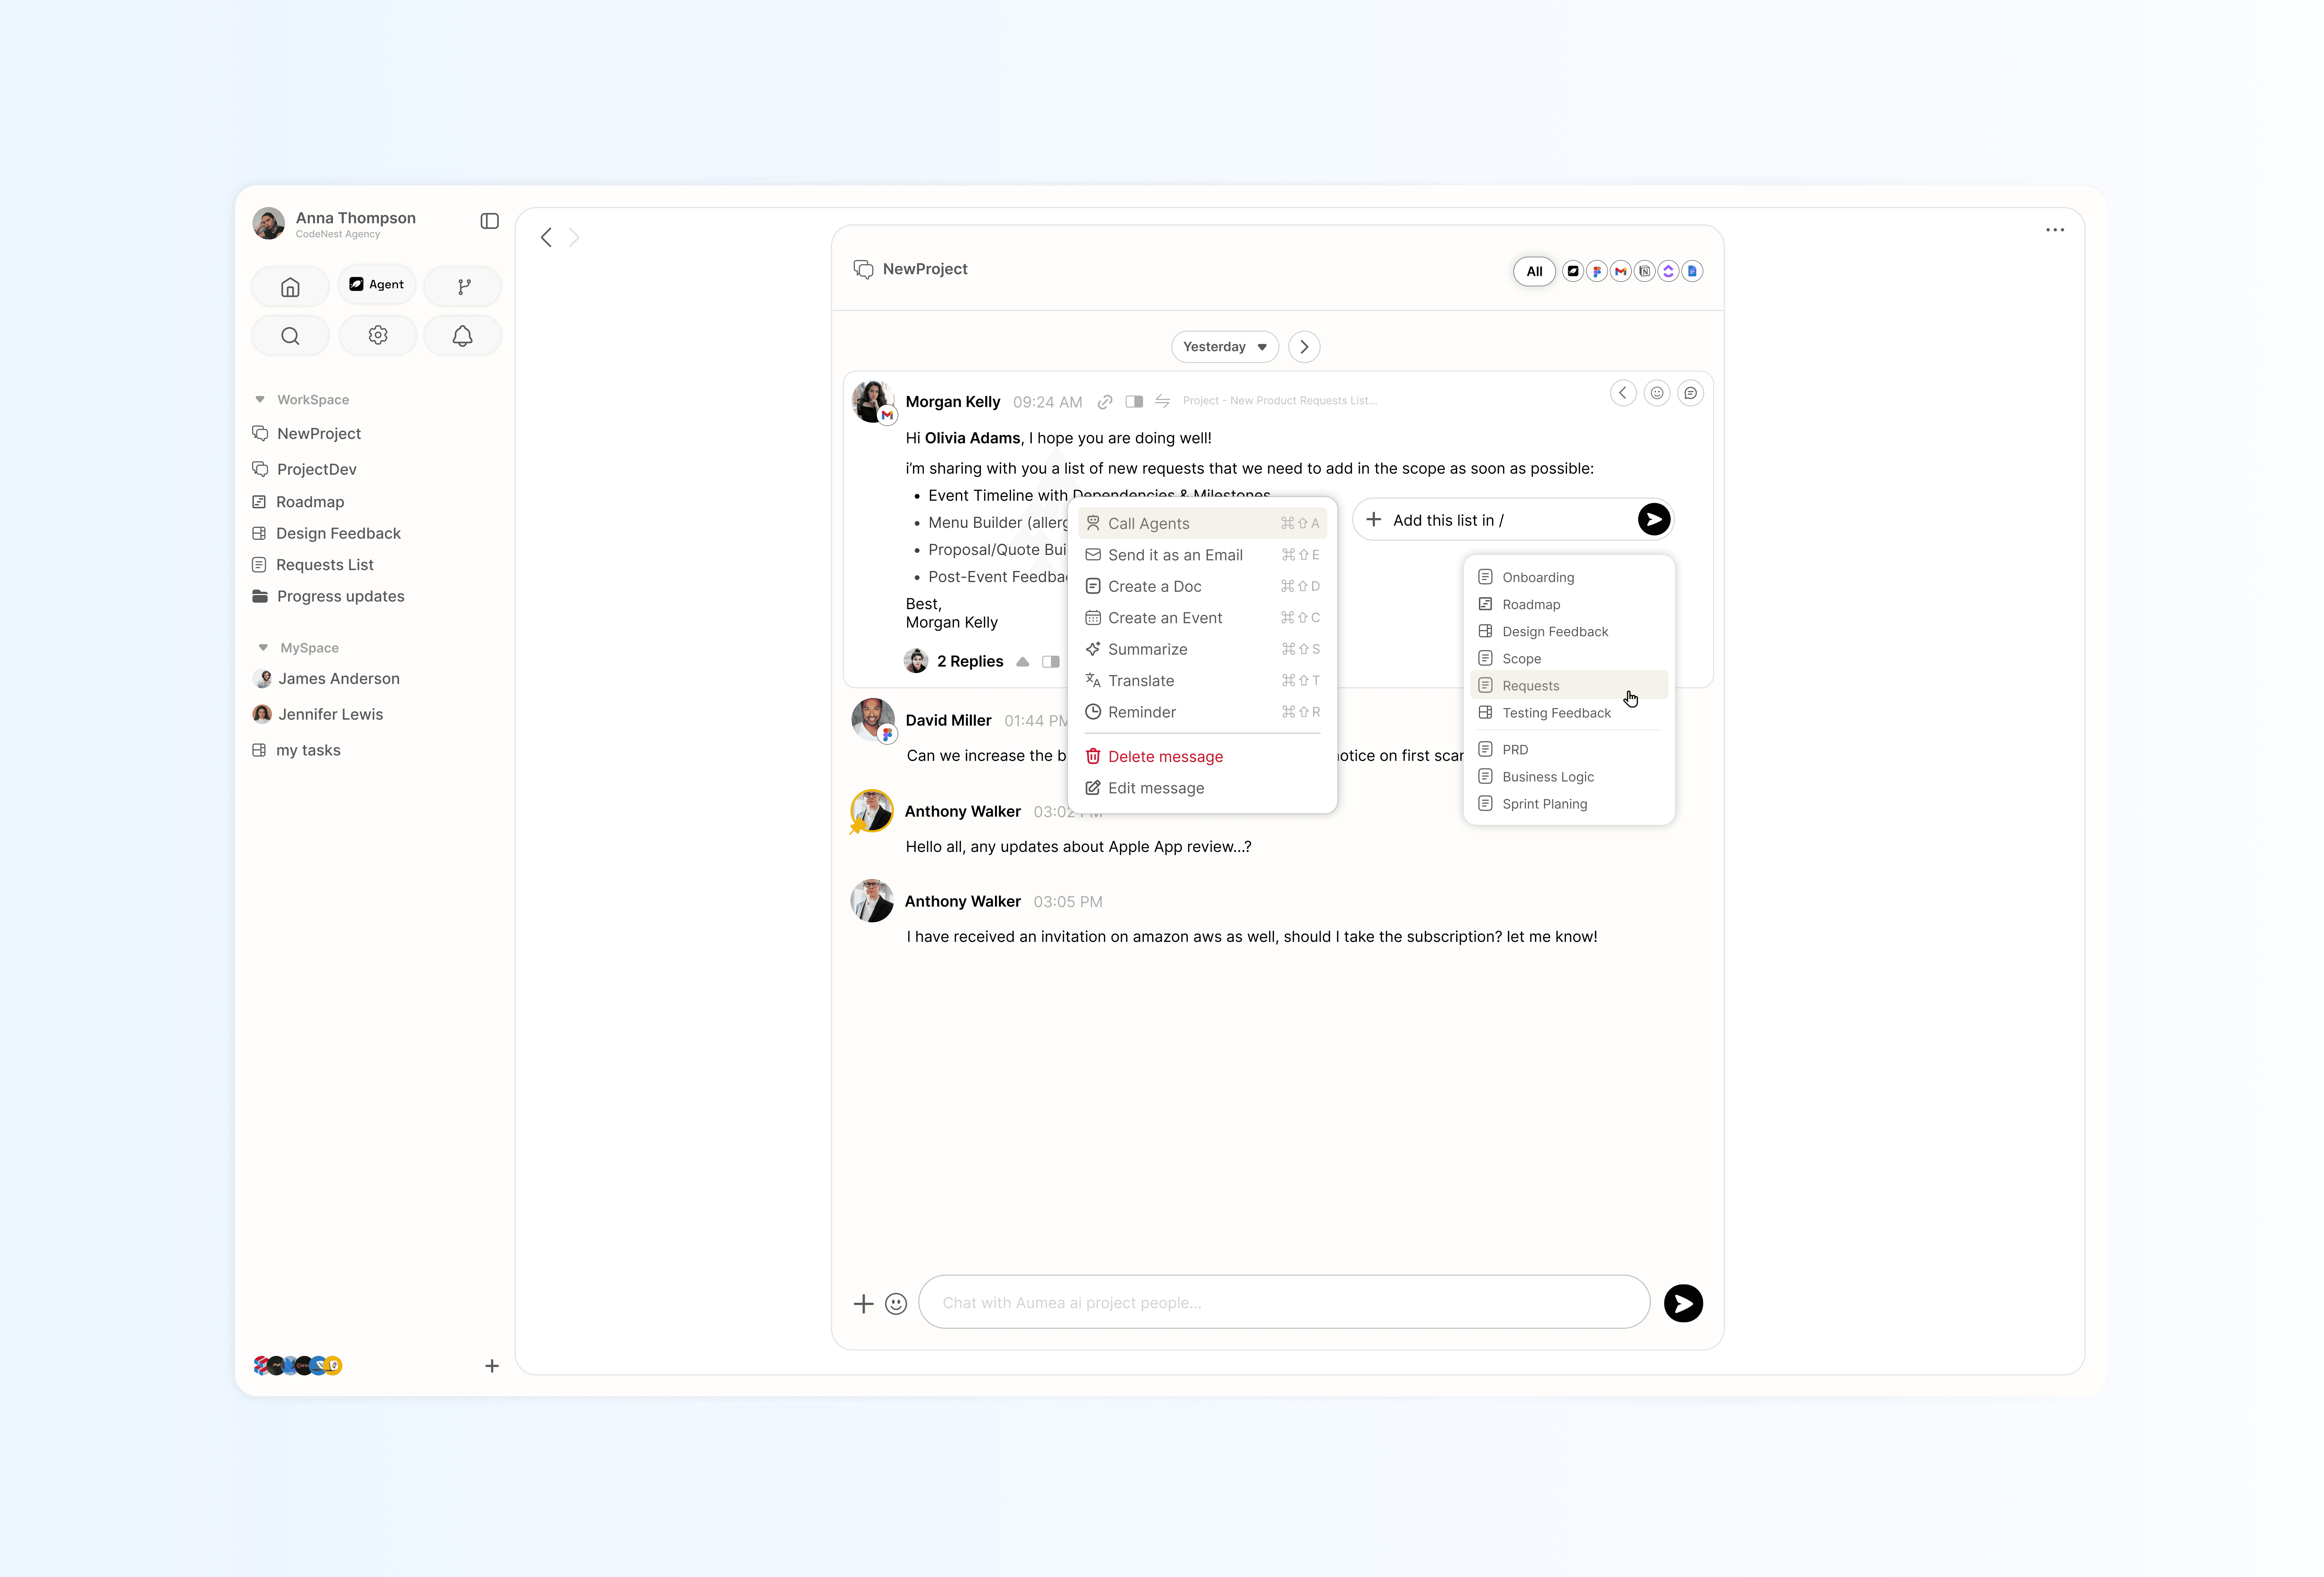
Task: Expand the 2 Replies thread
Action: coord(970,662)
